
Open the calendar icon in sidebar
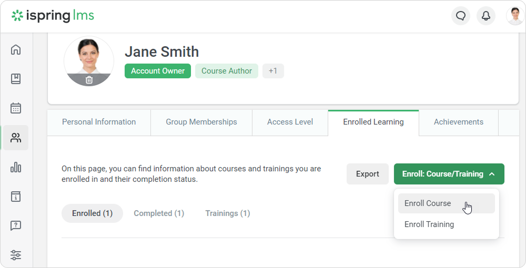coord(16,108)
